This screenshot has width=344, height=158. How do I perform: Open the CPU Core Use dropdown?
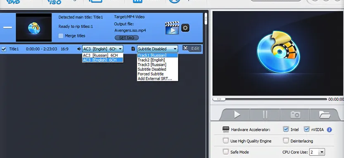[317, 152]
